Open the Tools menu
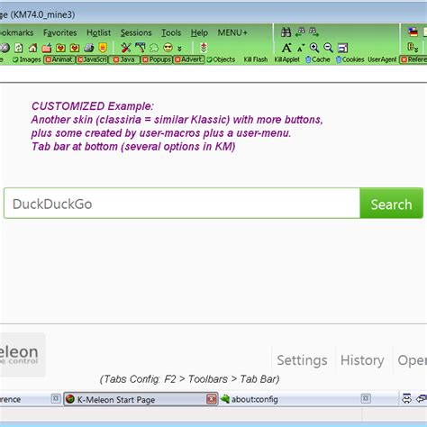Image resolution: width=427 pixels, height=427 pixels. [171, 32]
